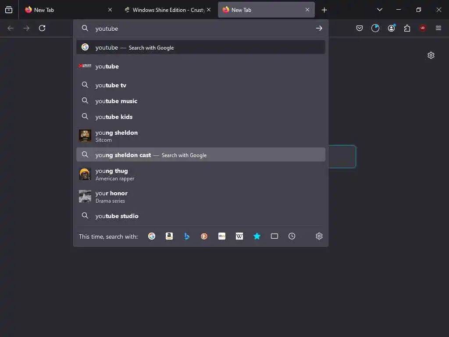The height and width of the screenshot is (337, 449).
Task: Open the Extensions puzzle icon
Action: (x=407, y=28)
